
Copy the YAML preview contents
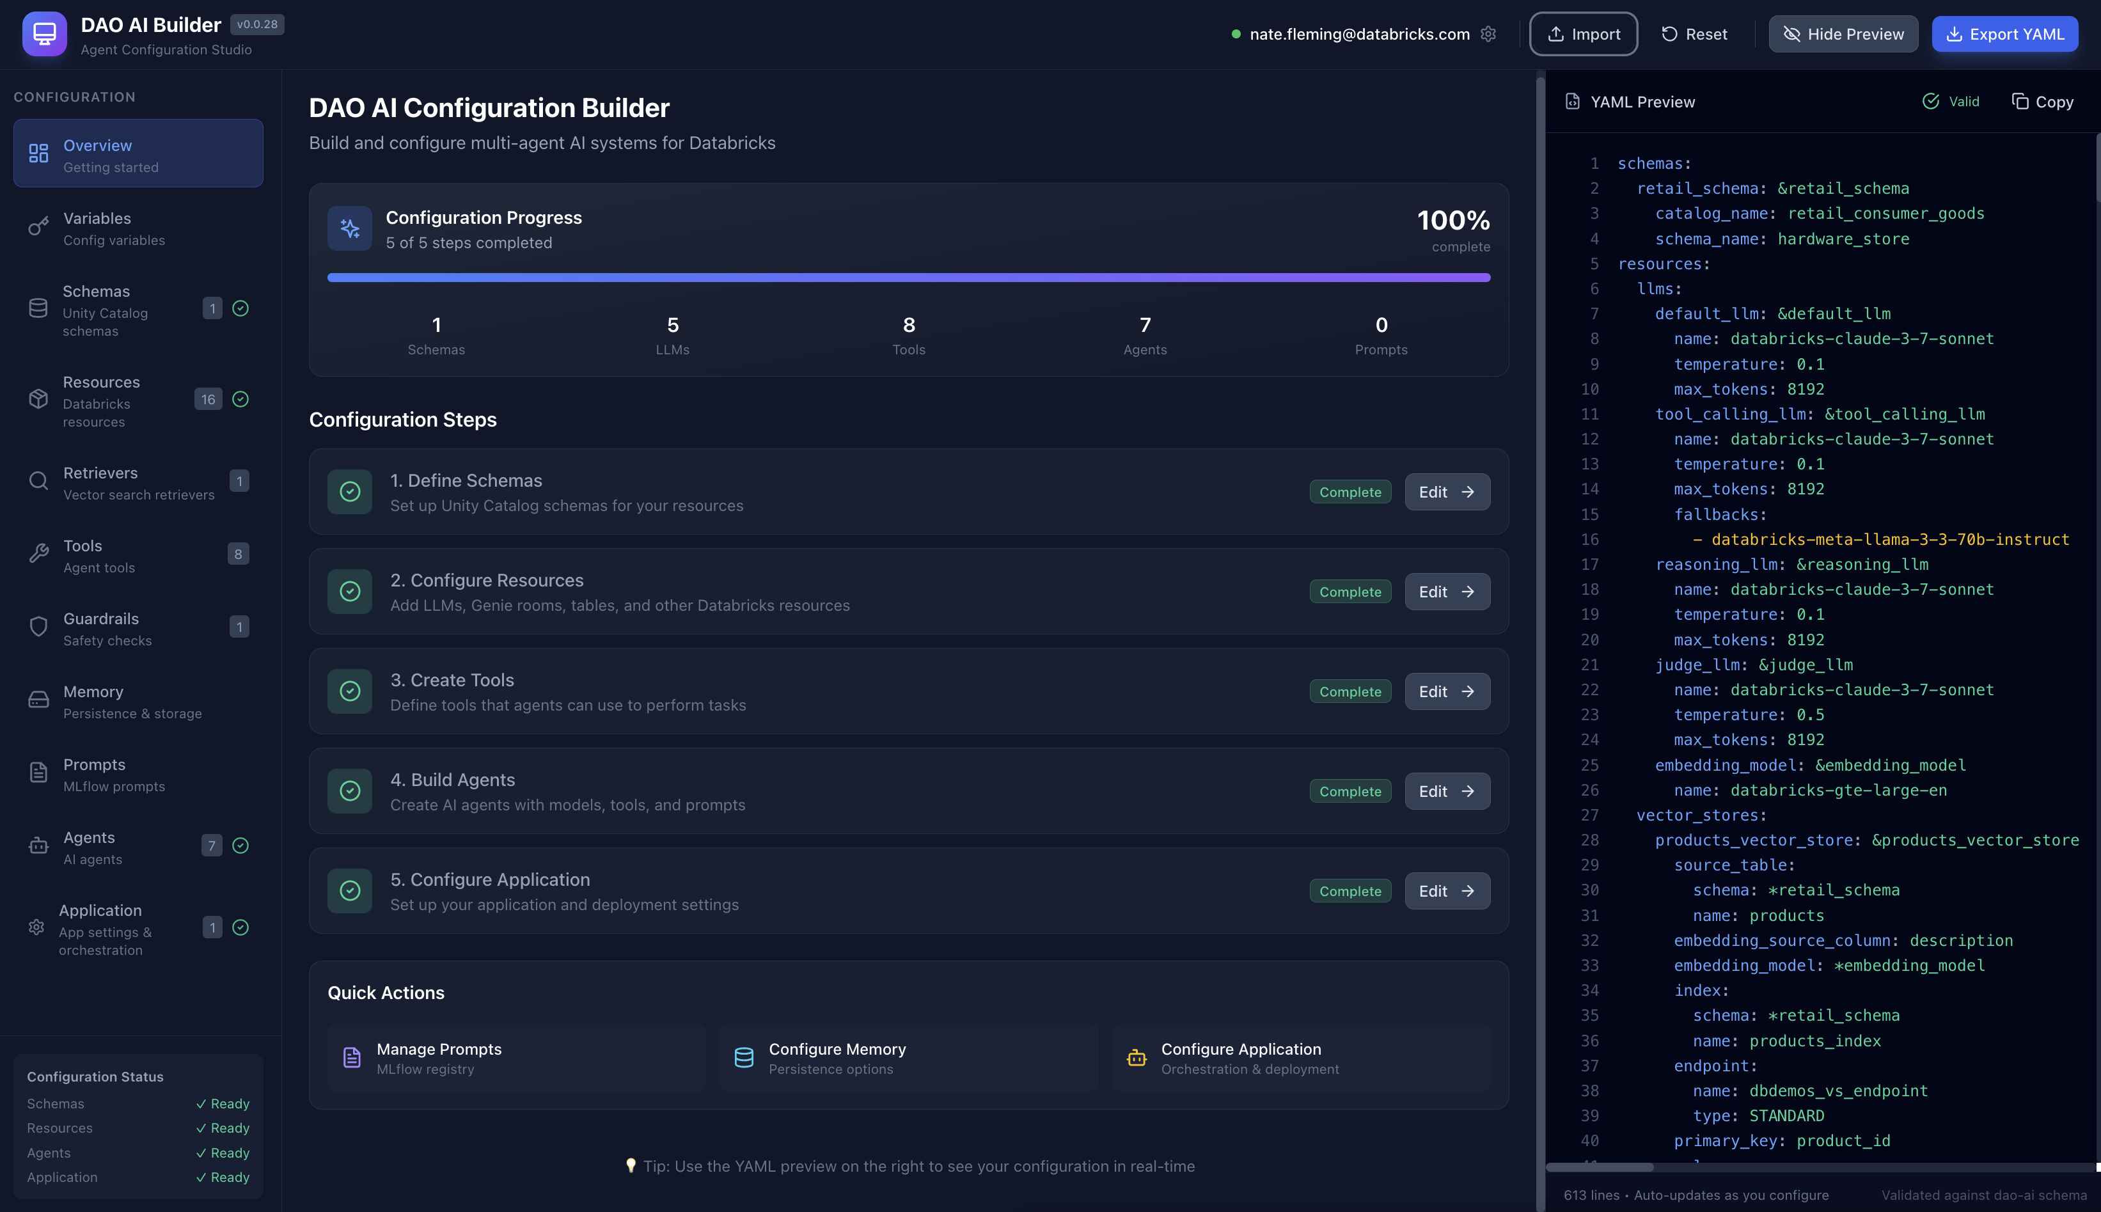pos(2043,102)
